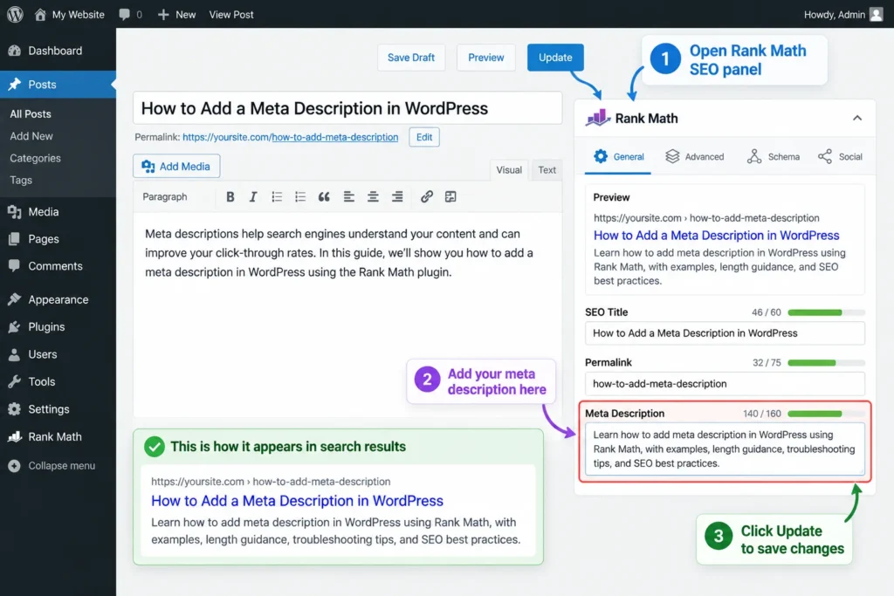Click Meta Description length progress bar
The width and height of the screenshot is (894, 596).
click(x=826, y=414)
